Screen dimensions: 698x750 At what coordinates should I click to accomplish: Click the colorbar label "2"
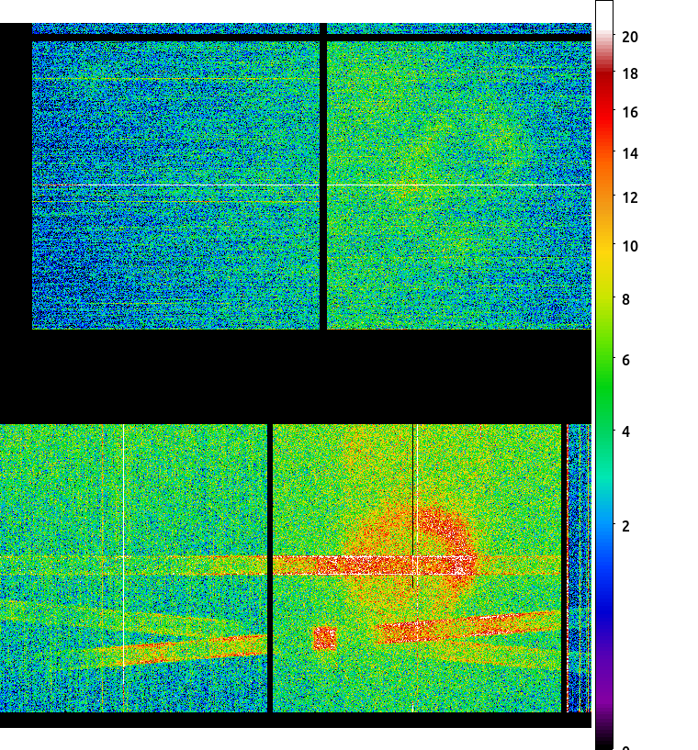tap(625, 526)
